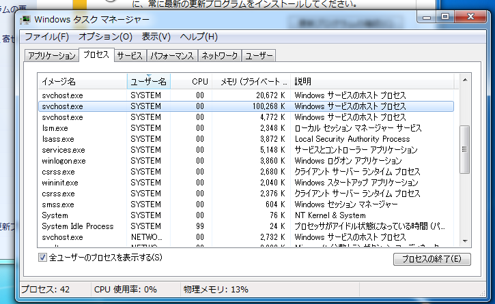Click the Task Manager title bar icon
Viewport: 495px width, 304px height.
coord(25,20)
